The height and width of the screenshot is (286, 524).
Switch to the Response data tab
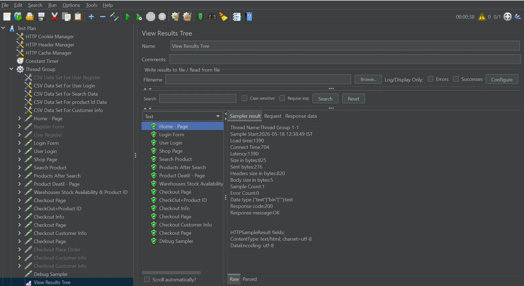pyautogui.click(x=301, y=116)
